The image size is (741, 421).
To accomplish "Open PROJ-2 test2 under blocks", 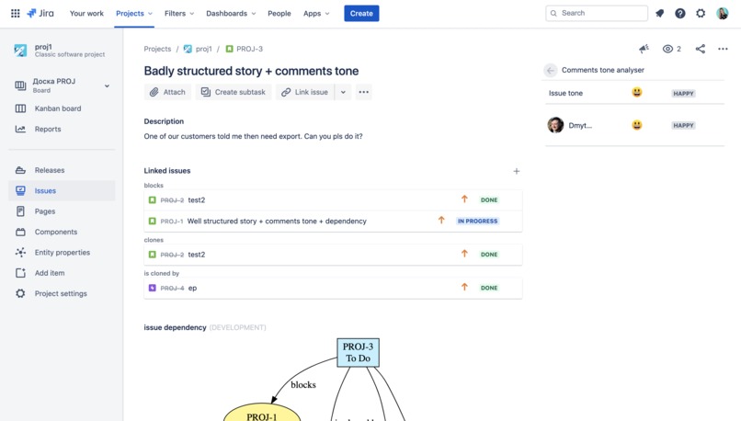I will tap(333, 199).
